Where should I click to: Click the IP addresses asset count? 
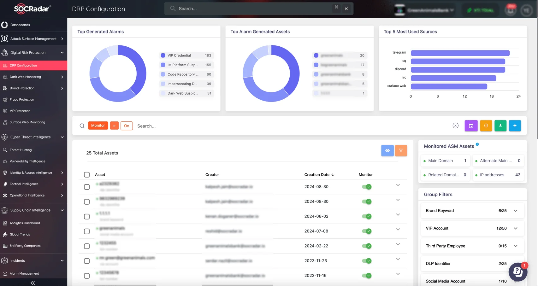coord(517,175)
